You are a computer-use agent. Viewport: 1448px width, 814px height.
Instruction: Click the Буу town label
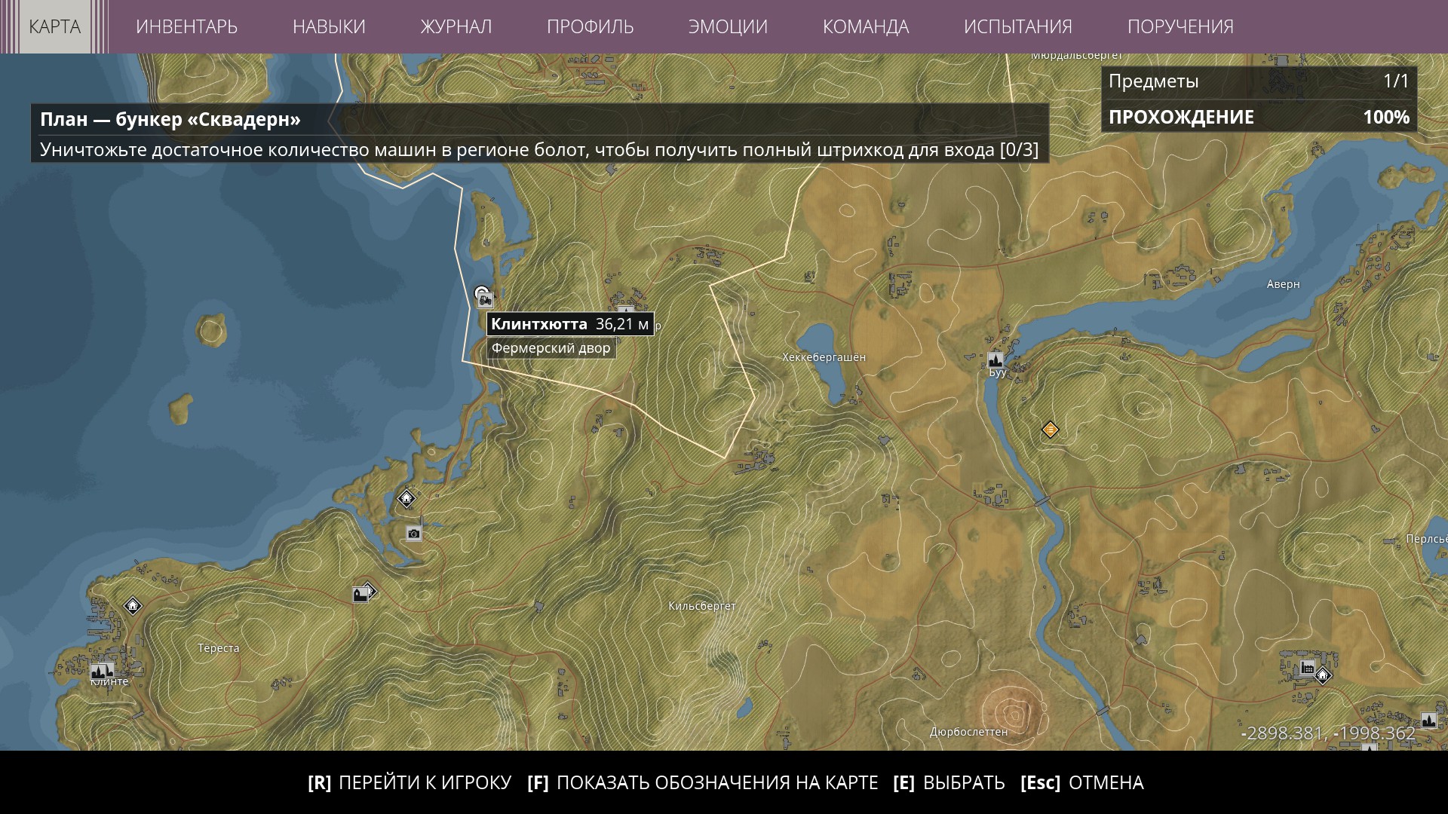[998, 373]
